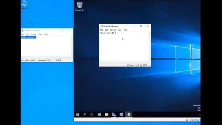
Task: Click 100% zoom in host Notepad status bar
Action: [x=33, y=60]
